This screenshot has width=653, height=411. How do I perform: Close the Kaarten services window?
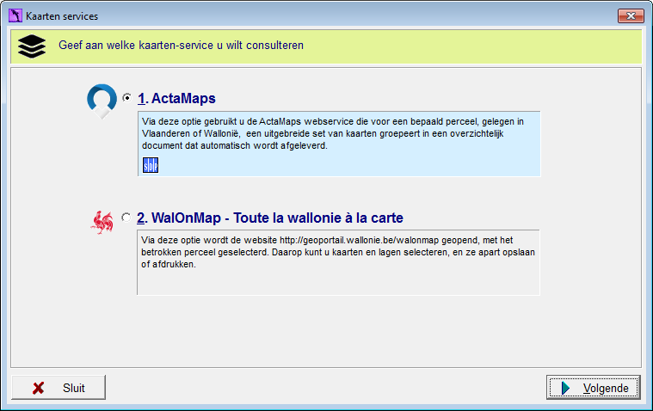click(x=631, y=15)
